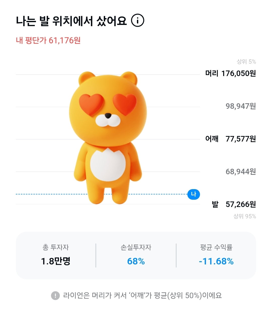
Task: Open the info circle icon beside the title
Action: point(138,21)
